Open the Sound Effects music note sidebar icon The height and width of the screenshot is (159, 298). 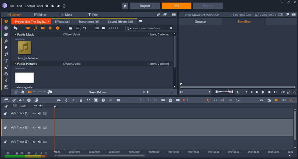point(6,54)
